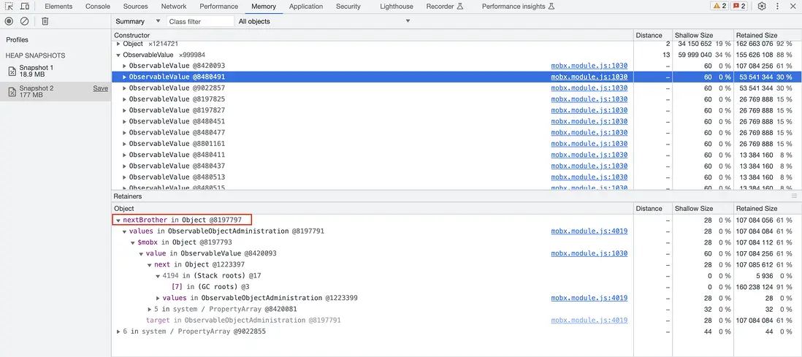Expand the selected ObservableValue @8480491 row
This screenshot has width=802, height=357.
(125, 77)
